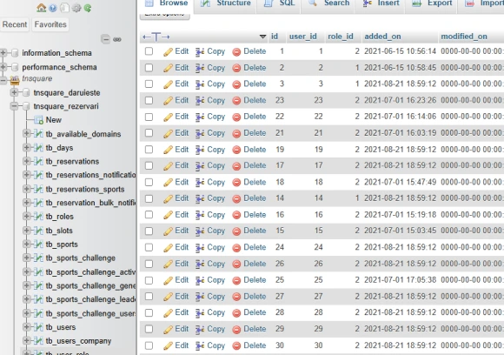This screenshot has height=355, width=504.
Task: Tick the checkbox for row id 14
Action: pos(149,198)
